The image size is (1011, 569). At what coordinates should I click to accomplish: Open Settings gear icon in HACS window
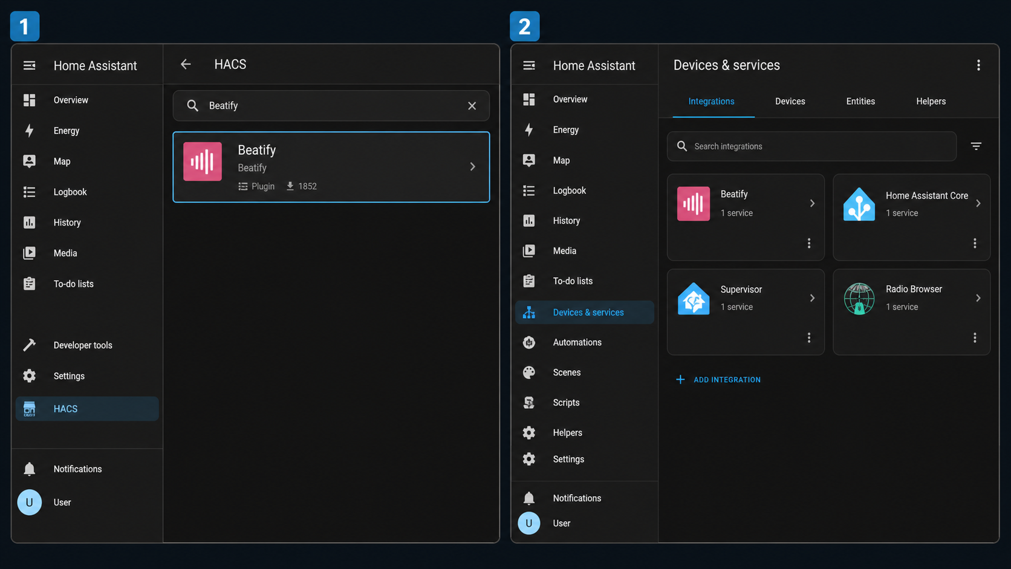pyautogui.click(x=29, y=376)
